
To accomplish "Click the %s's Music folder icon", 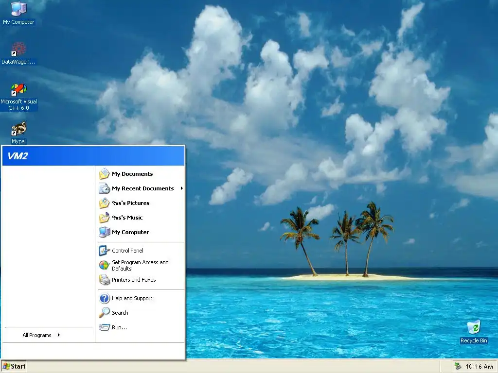I will [104, 218].
